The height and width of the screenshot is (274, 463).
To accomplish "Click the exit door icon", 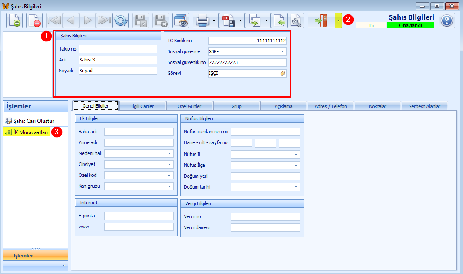I will (x=321, y=20).
